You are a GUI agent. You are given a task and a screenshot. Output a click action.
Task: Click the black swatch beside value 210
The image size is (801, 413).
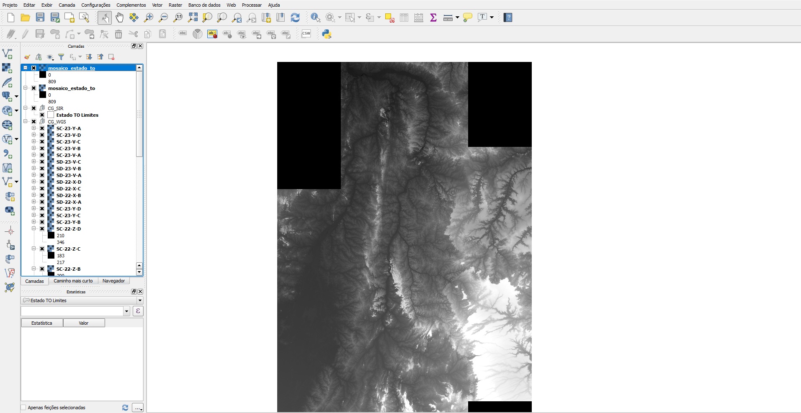coord(51,235)
